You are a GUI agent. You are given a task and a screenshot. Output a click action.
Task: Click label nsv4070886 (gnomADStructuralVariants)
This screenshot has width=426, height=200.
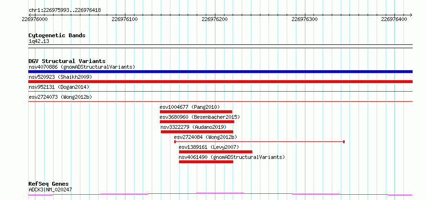click(x=82, y=67)
